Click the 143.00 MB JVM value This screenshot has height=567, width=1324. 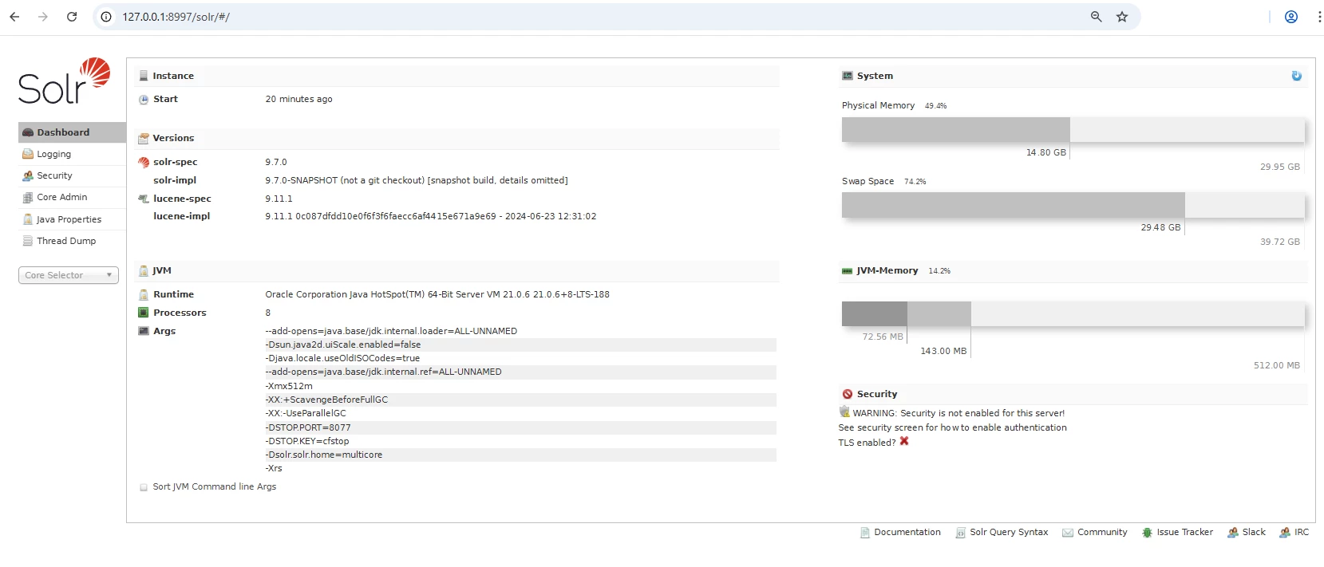click(943, 351)
